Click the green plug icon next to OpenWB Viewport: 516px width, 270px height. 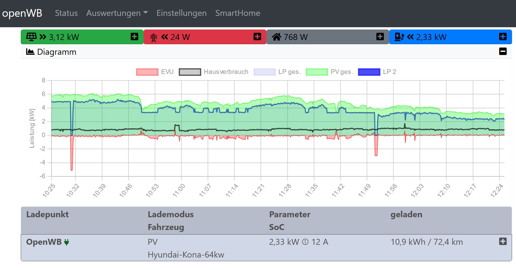pyautogui.click(x=67, y=242)
